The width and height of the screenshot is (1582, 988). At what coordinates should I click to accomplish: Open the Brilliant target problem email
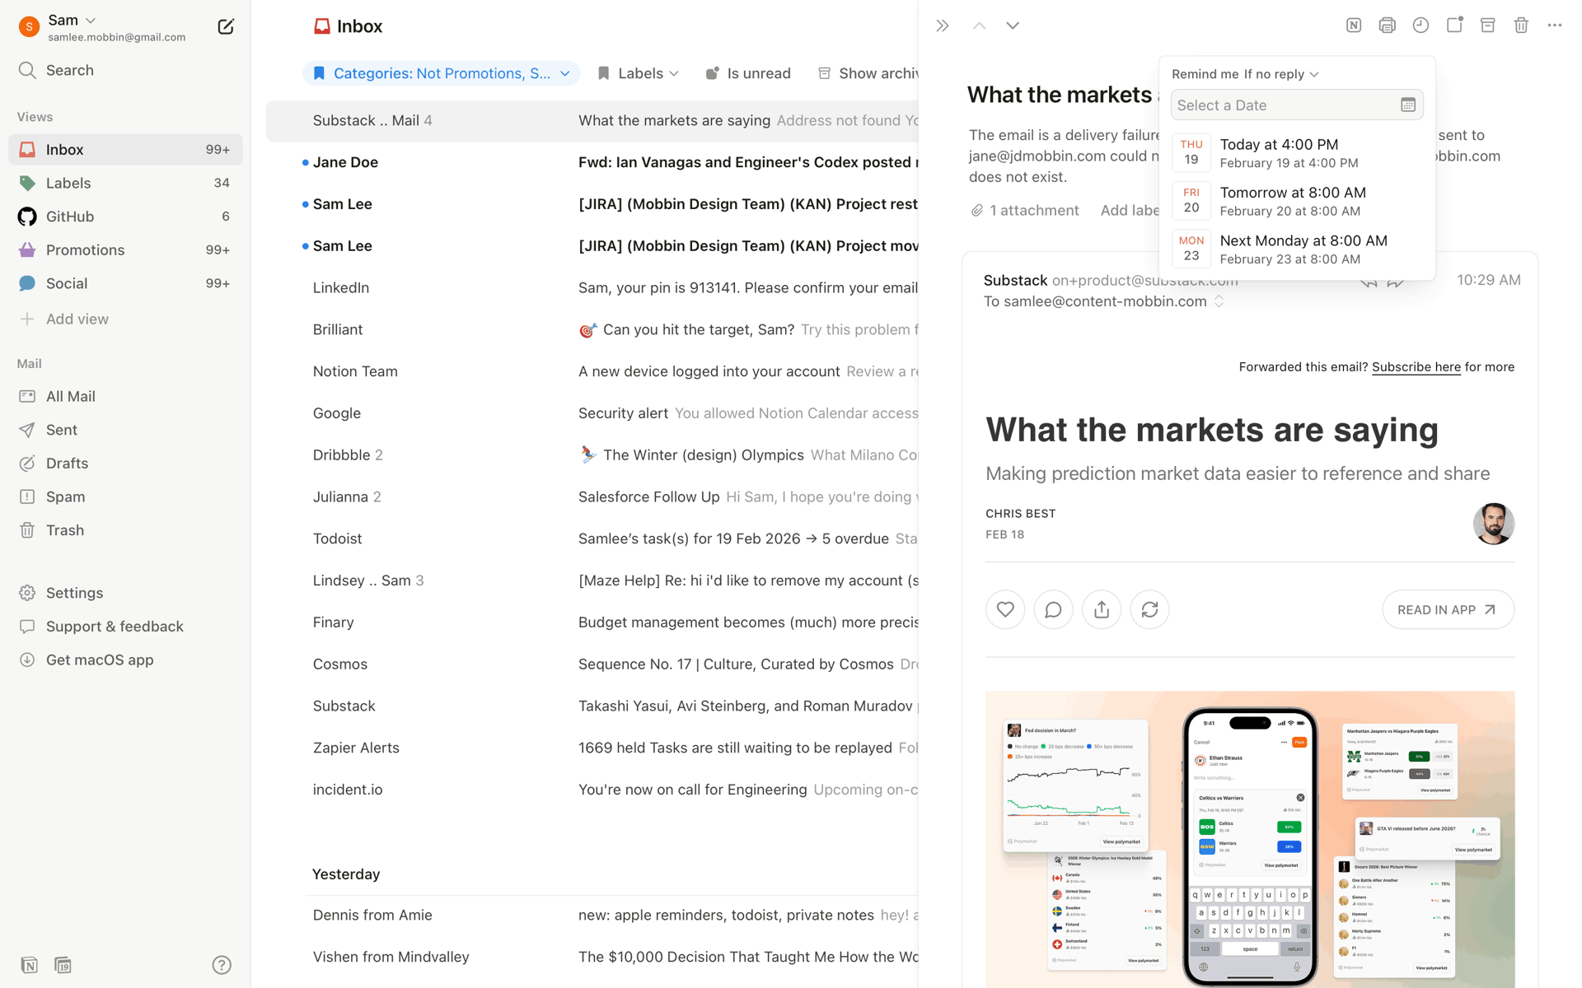(x=592, y=330)
